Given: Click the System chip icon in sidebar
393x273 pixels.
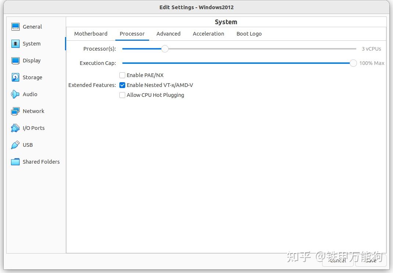Looking at the screenshot, I should point(15,44).
